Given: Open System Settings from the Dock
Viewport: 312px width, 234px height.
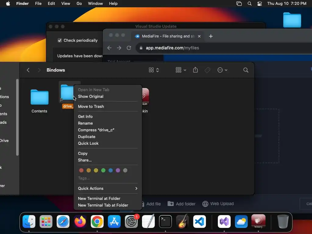Looking at the screenshot, I should pyautogui.click(x=131, y=222).
